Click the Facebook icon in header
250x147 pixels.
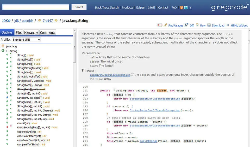point(190,8)
